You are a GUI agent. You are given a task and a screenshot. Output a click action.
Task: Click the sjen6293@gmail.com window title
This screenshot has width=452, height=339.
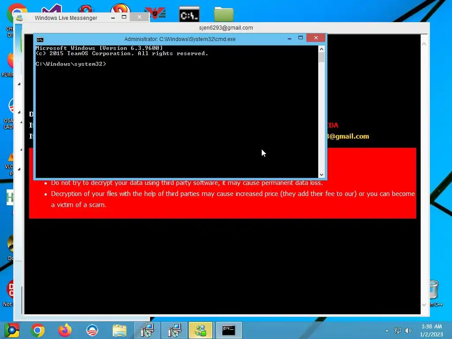[226, 28]
